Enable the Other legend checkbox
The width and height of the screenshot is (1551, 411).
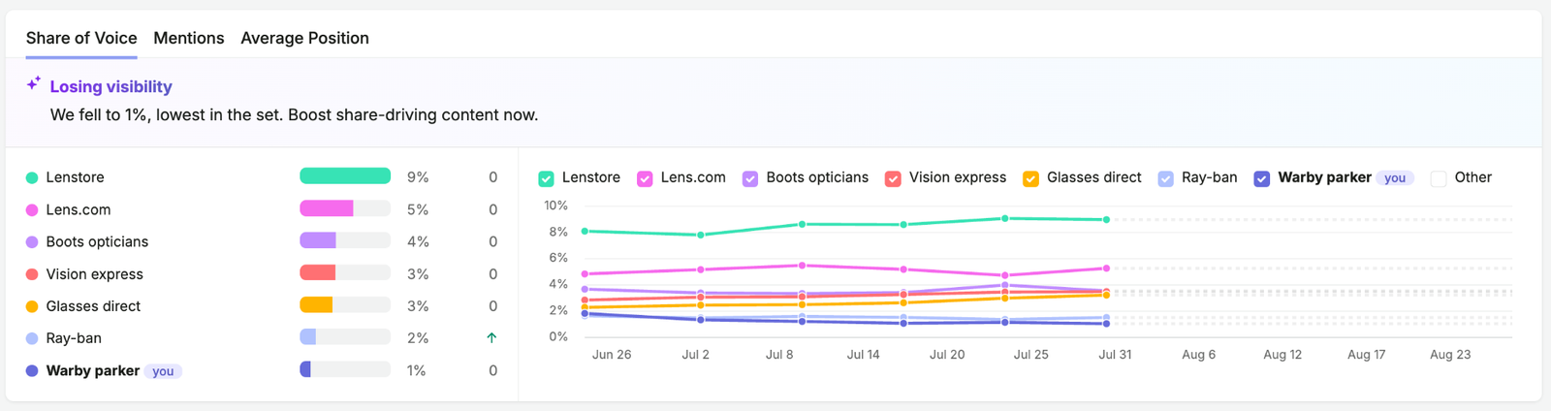click(x=1439, y=178)
